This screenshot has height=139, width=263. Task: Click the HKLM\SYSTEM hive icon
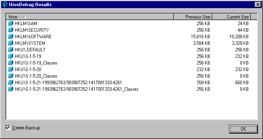[x=10, y=43]
